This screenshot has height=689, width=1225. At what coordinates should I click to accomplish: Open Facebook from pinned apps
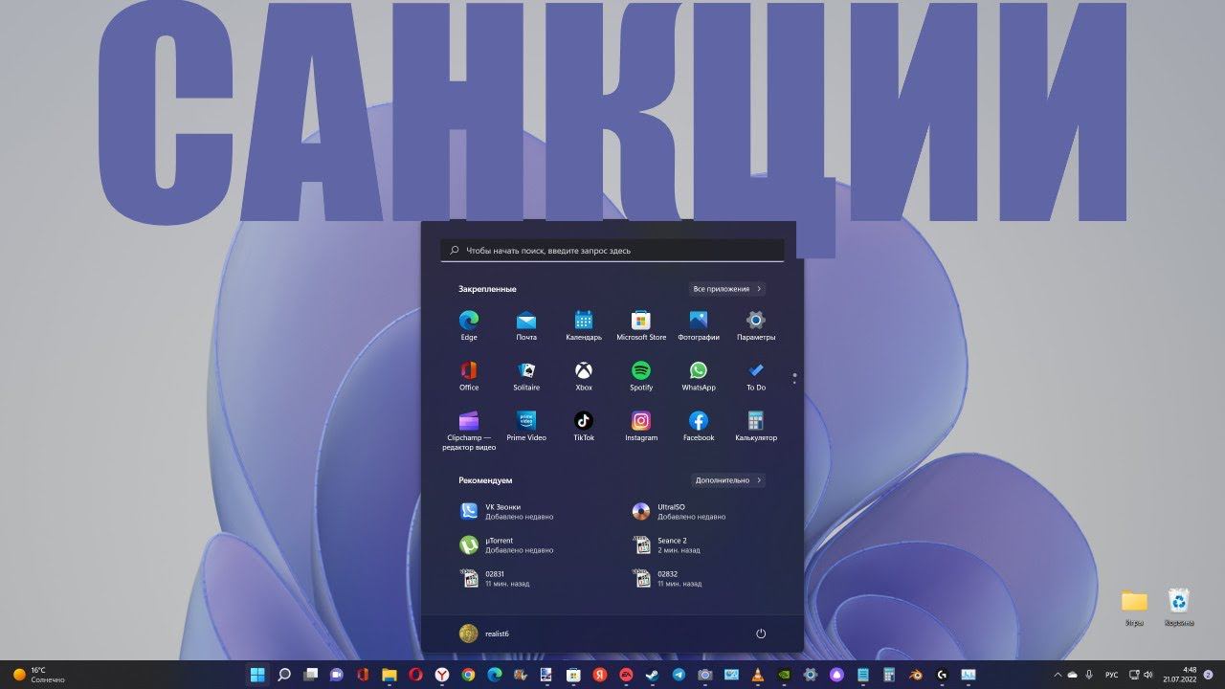(x=699, y=426)
